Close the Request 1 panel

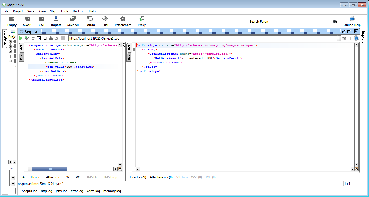coord(356,31)
